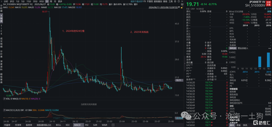Image resolution: width=272 pixels, height=127 pixels.
Task: Switch to 快讯 tab in quote panel
Action: tap(245, 125)
